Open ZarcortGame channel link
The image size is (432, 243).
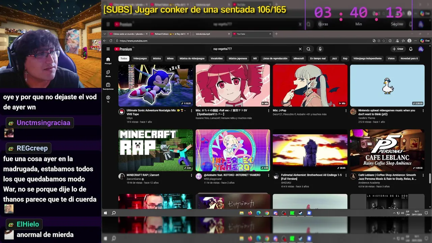pyautogui.click(x=134, y=179)
